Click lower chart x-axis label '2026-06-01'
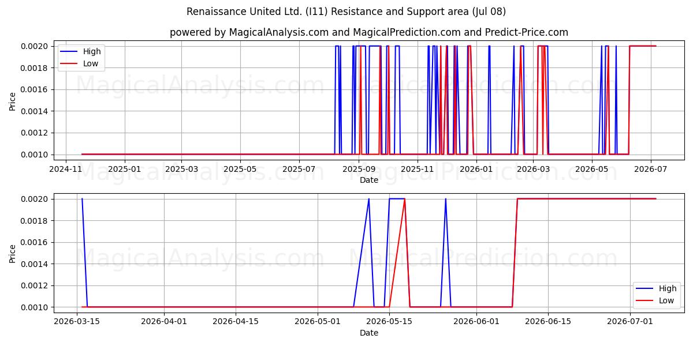693x346 pixels. (476, 322)
